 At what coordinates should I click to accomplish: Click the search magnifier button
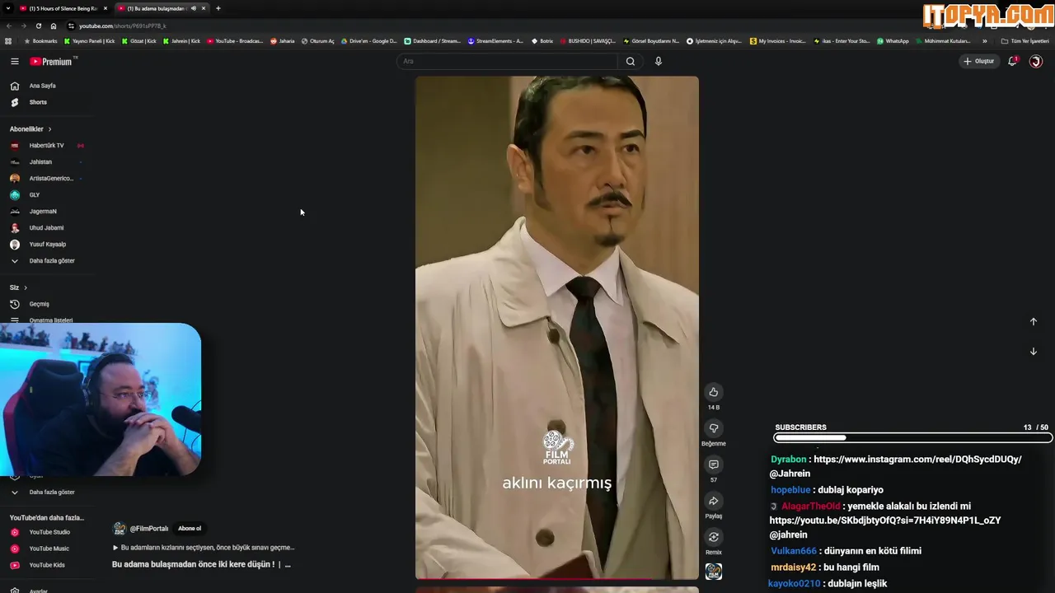[631, 61]
